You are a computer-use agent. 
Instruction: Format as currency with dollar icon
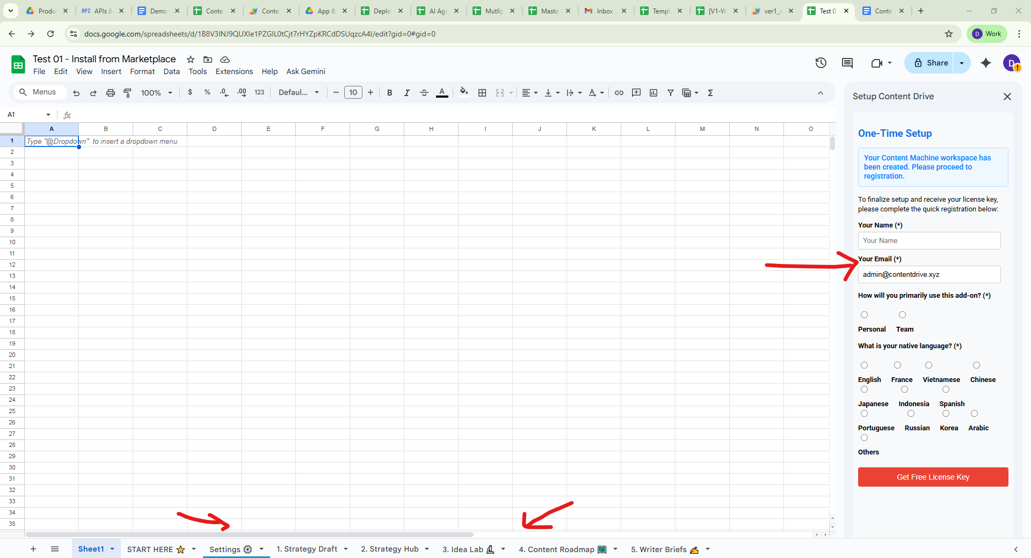coord(190,92)
